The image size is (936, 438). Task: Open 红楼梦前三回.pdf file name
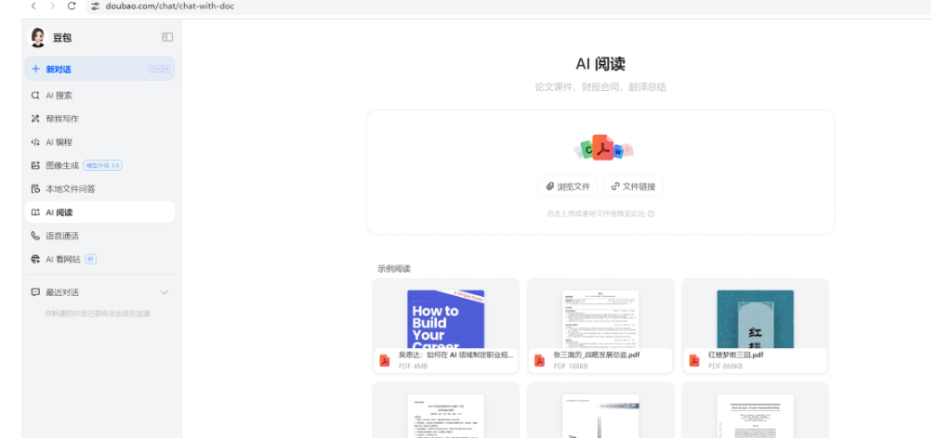(x=736, y=354)
